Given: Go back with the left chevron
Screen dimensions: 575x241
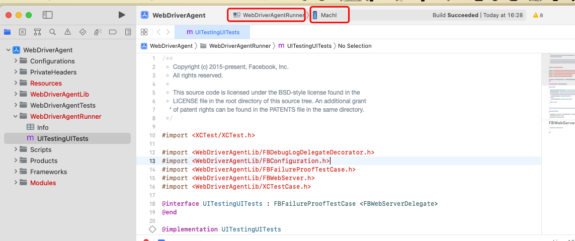Looking at the screenshot, I should coord(158,32).
